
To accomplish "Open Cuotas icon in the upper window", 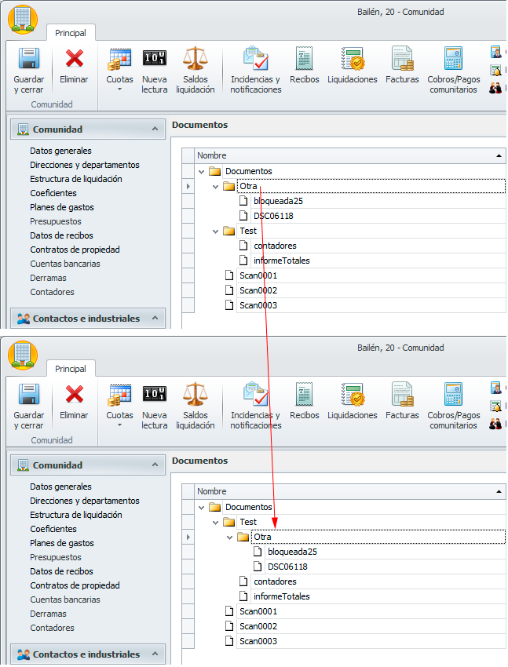I will [x=119, y=59].
